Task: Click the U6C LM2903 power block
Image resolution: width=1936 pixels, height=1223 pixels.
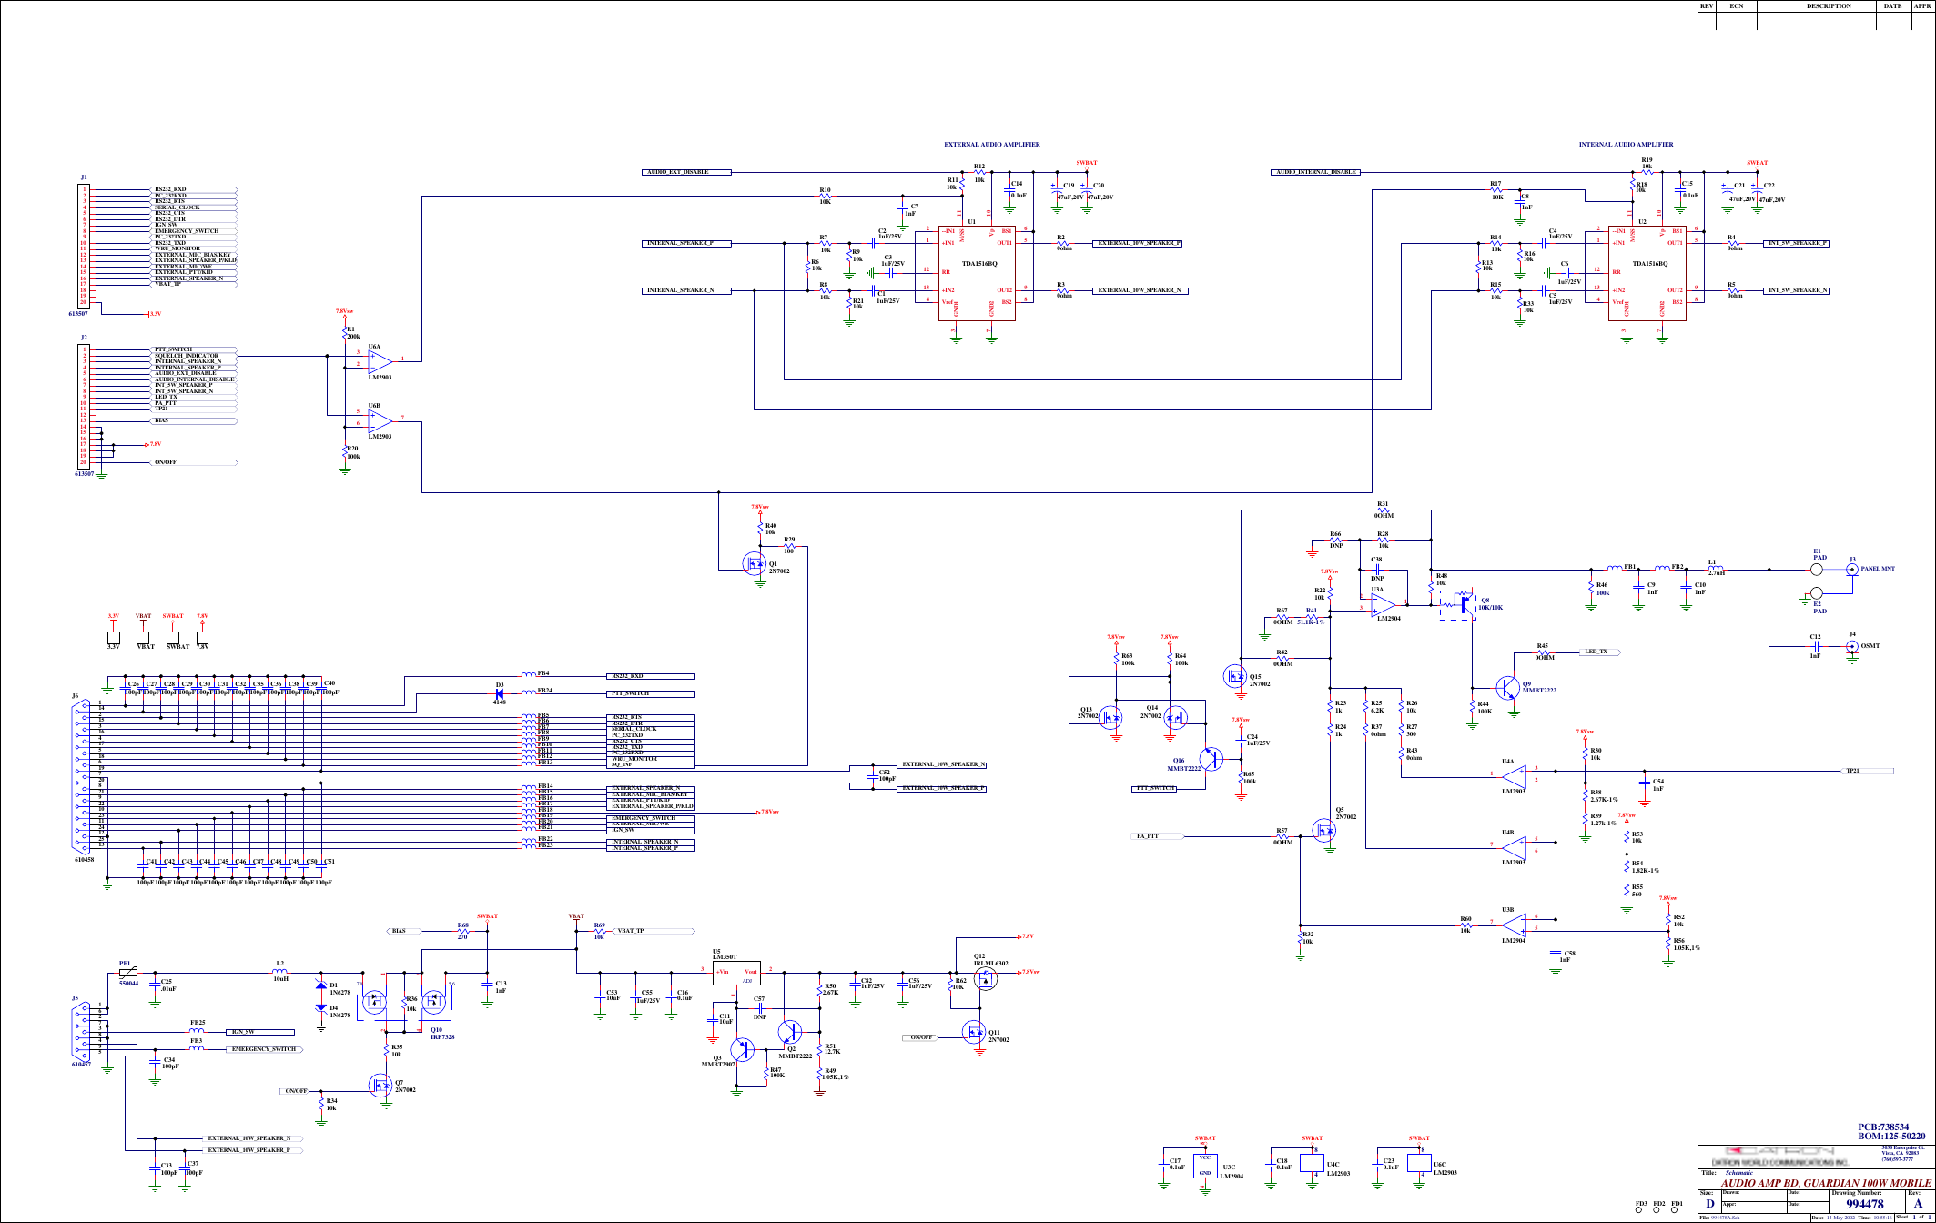Action: click(1419, 1163)
